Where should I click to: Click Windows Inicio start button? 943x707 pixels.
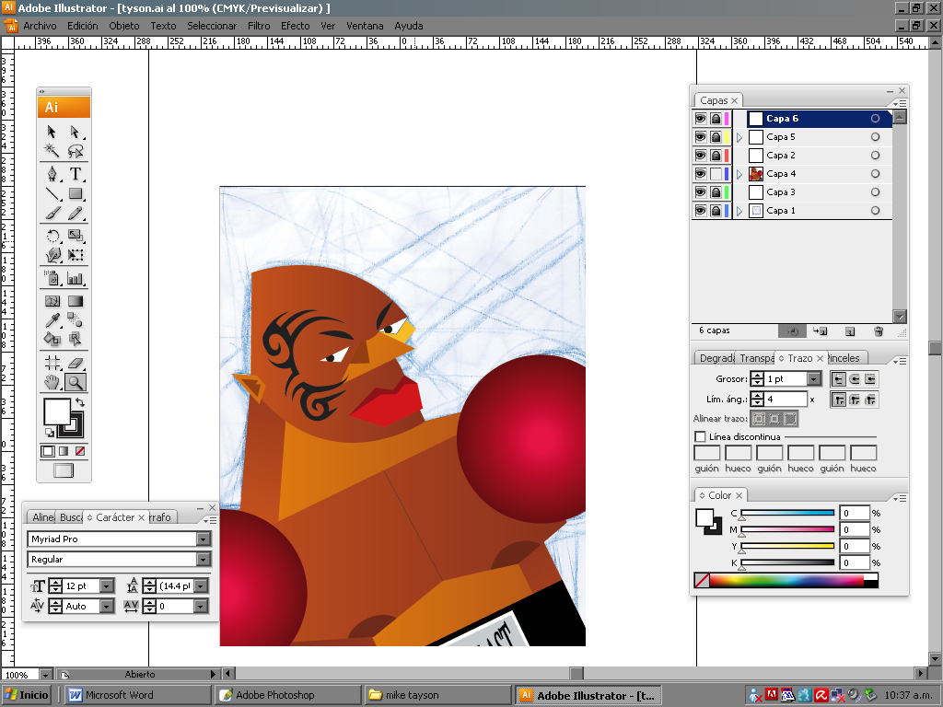tap(27, 695)
